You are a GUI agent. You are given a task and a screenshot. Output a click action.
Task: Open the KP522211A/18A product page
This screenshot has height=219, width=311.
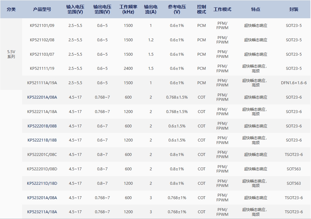pyautogui.click(x=42, y=112)
